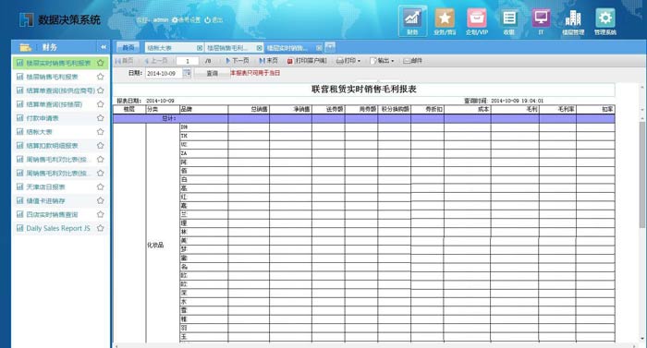Favorite the 结算单查询(按楼层) star

pos(100,104)
